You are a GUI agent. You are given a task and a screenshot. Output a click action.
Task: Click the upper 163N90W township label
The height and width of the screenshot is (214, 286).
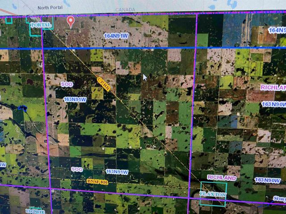[x=273, y=104]
